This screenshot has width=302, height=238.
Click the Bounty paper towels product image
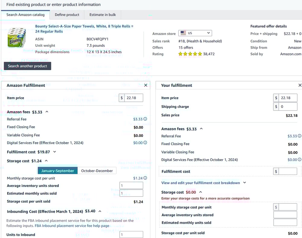click(17, 37)
